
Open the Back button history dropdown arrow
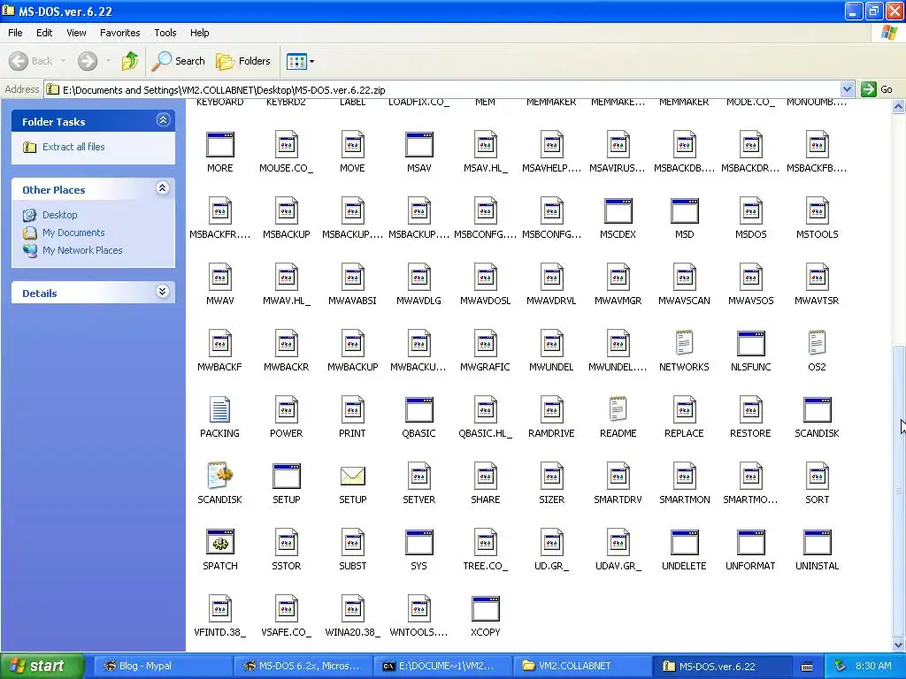tap(63, 61)
